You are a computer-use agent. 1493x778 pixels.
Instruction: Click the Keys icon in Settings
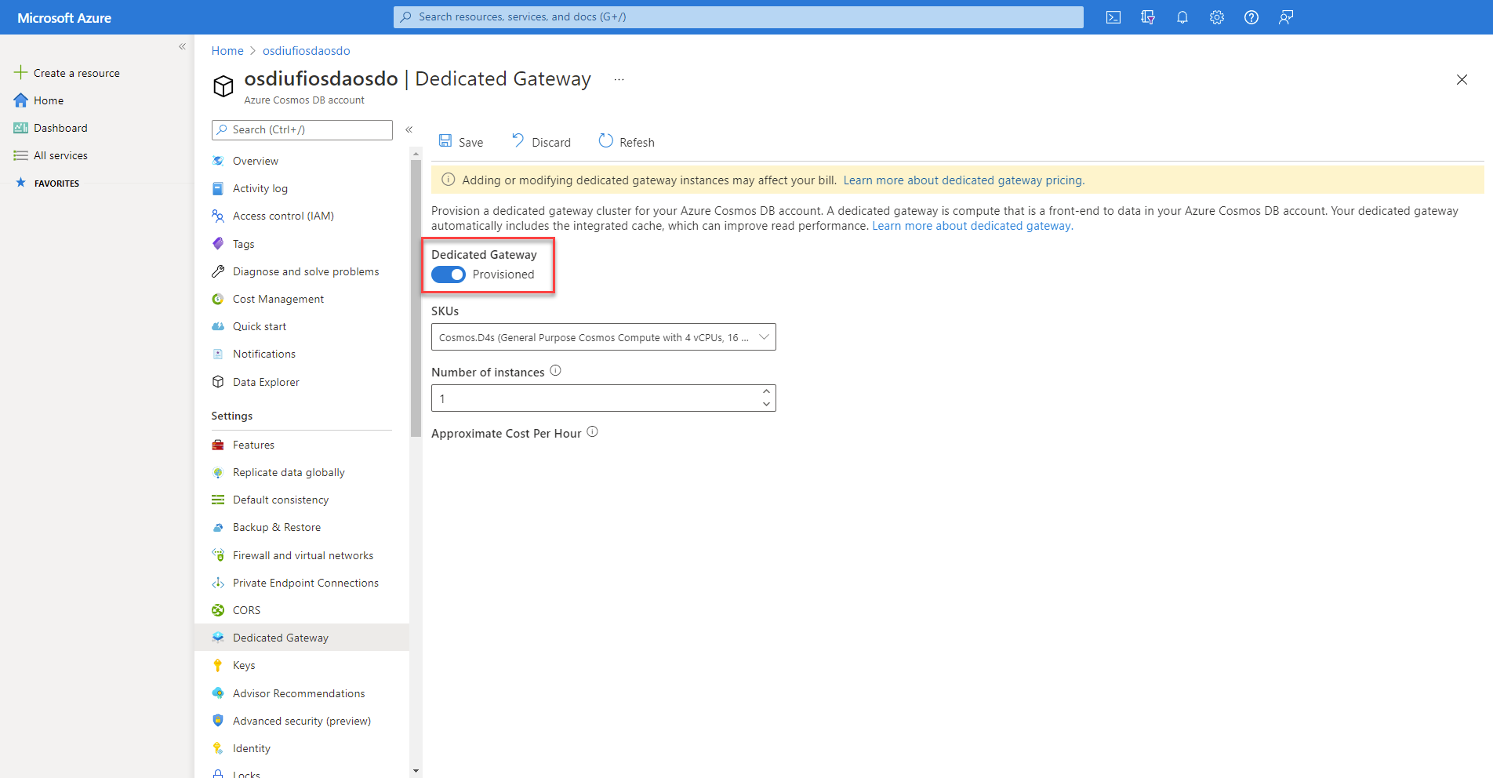pos(218,665)
